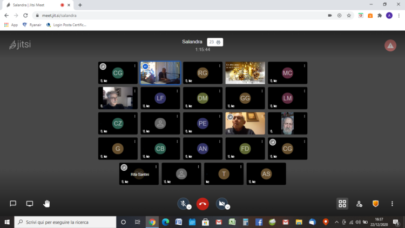Open options menu on PE participant tile
Image resolution: width=405 pixels, height=228 pixels.
click(x=220, y=116)
